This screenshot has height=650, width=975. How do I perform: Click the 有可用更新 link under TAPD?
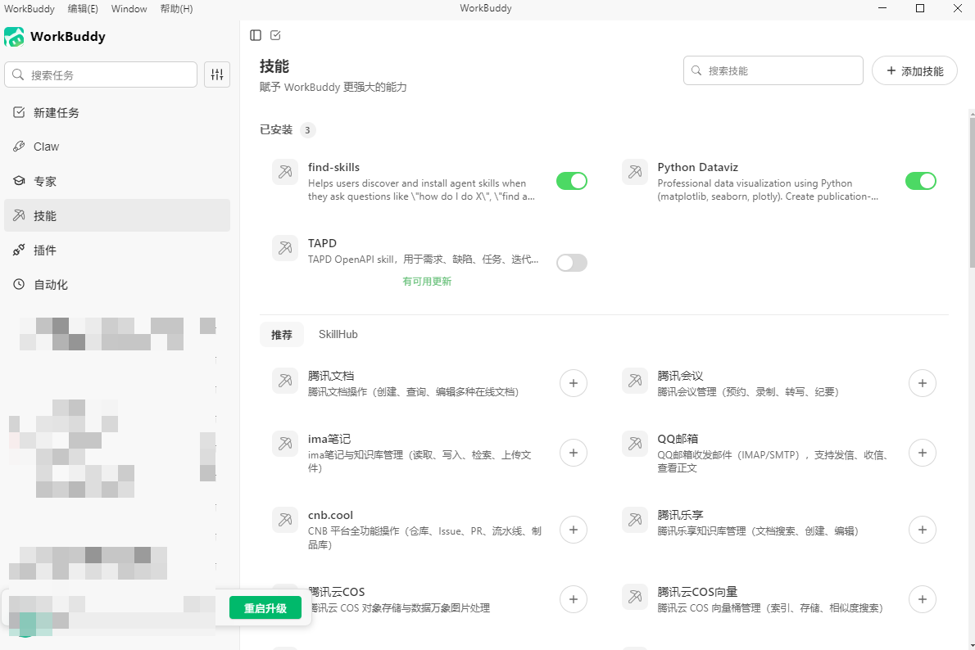point(427,282)
